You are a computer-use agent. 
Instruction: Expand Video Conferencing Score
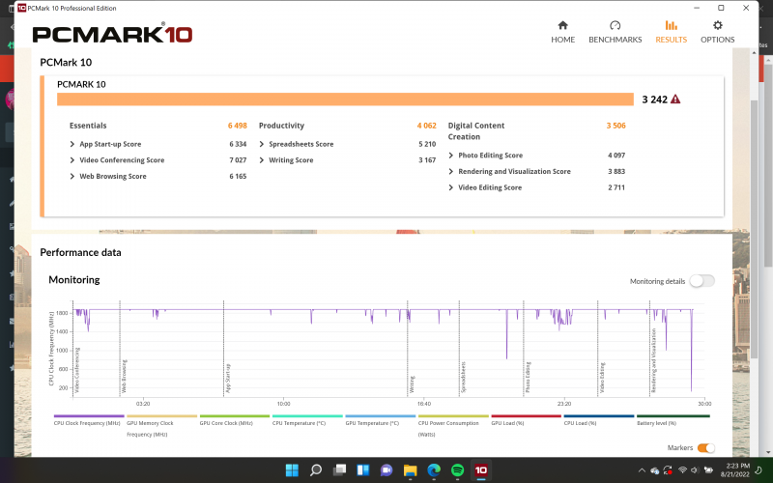pos(72,160)
